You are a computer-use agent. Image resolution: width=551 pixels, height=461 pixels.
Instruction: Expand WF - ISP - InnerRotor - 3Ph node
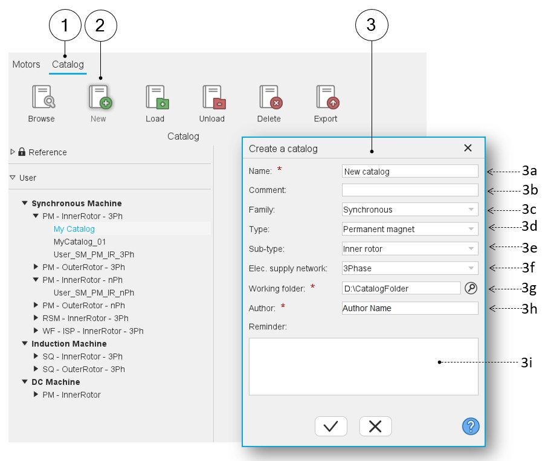click(x=36, y=330)
